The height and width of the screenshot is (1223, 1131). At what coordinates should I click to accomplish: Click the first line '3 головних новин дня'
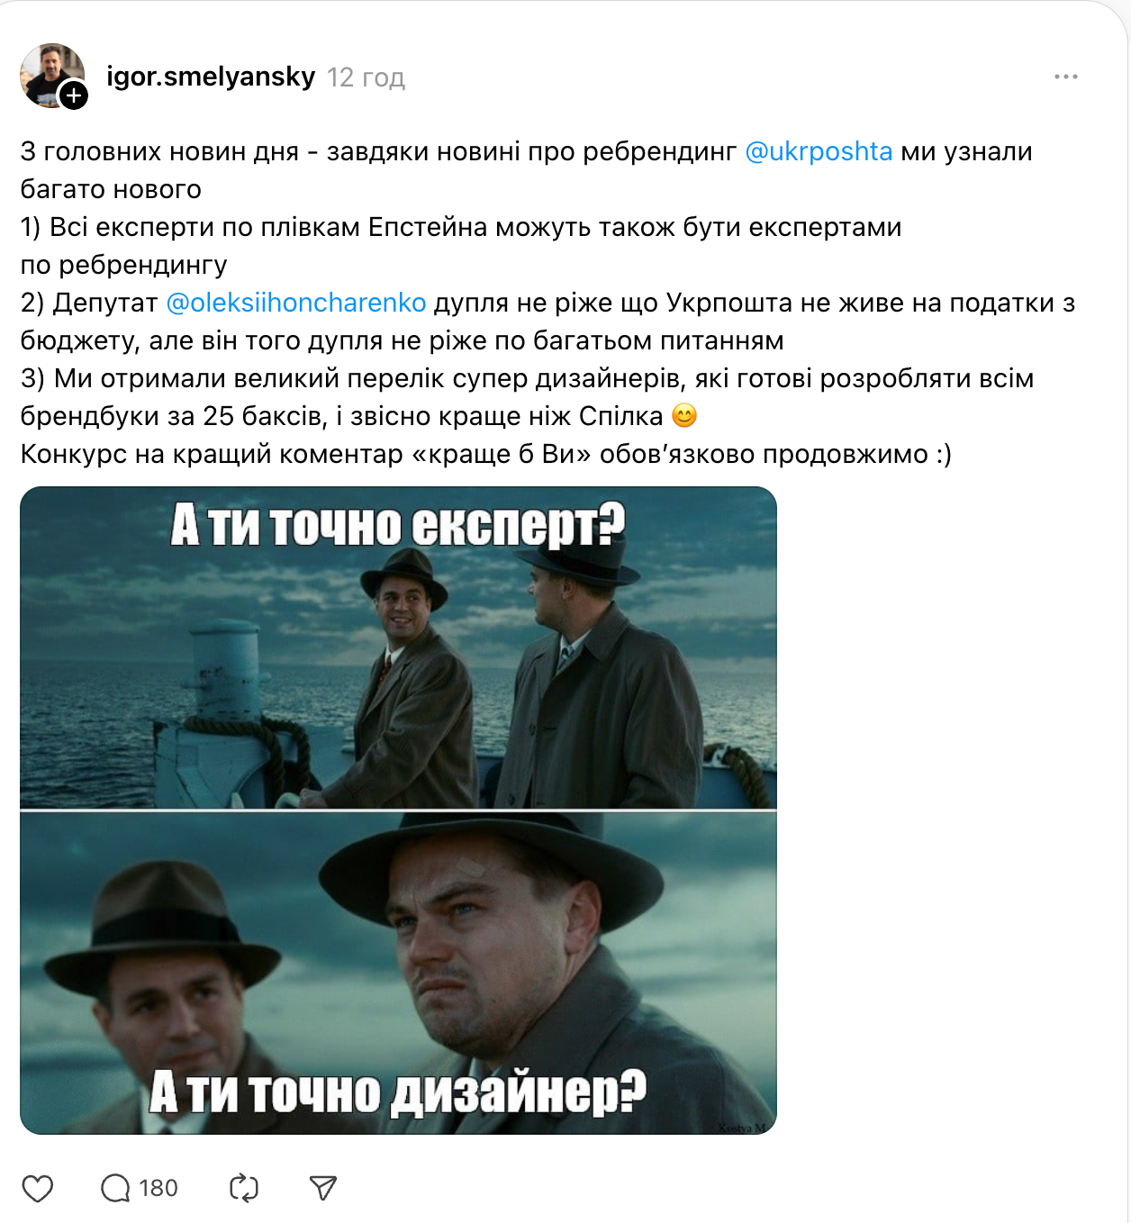pyautogui.click(x=526, y=151)
